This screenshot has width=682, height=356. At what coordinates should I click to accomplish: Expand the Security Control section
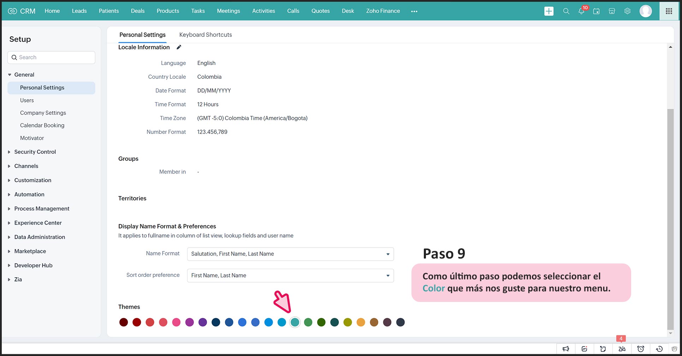tap(35, 152)
